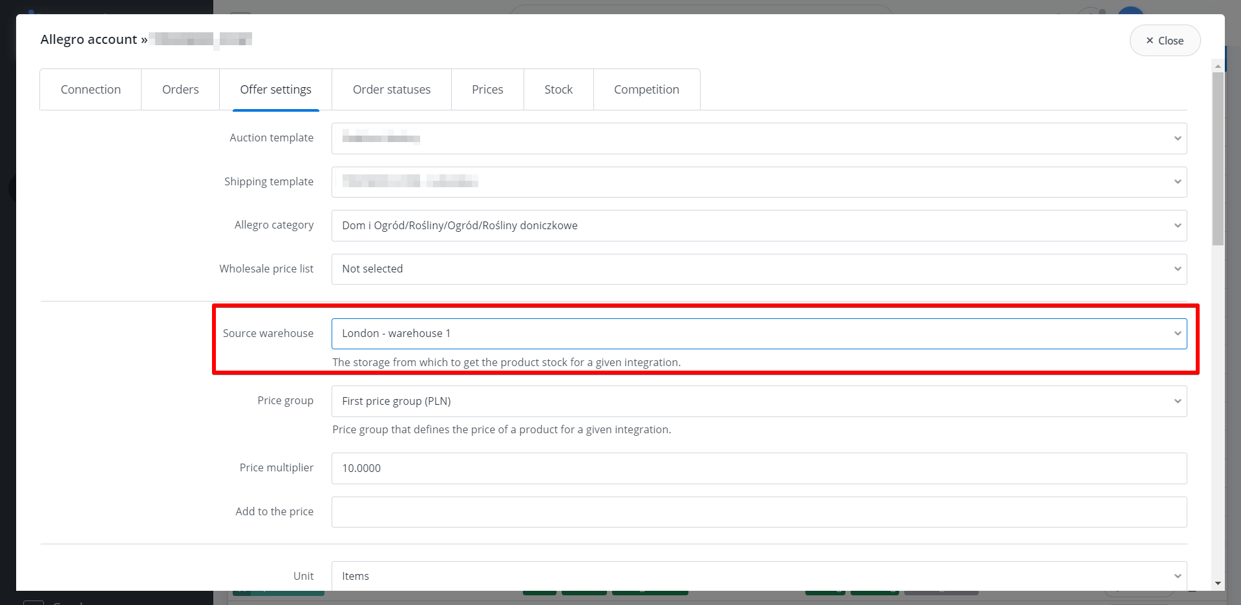Select a different Source warehouse
1241x605 pixels.
(759, 334)
